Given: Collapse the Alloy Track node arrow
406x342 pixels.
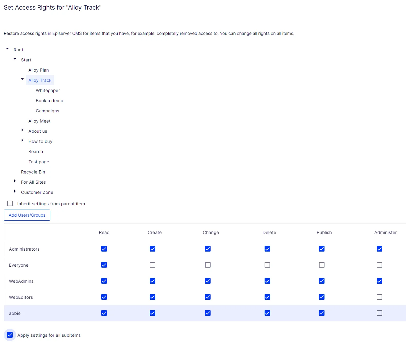Looking at the screenshot, I should click(22, 79).
